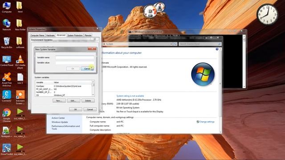
Task: Click System in the address breadcrumb
Action: coord(110,44)
